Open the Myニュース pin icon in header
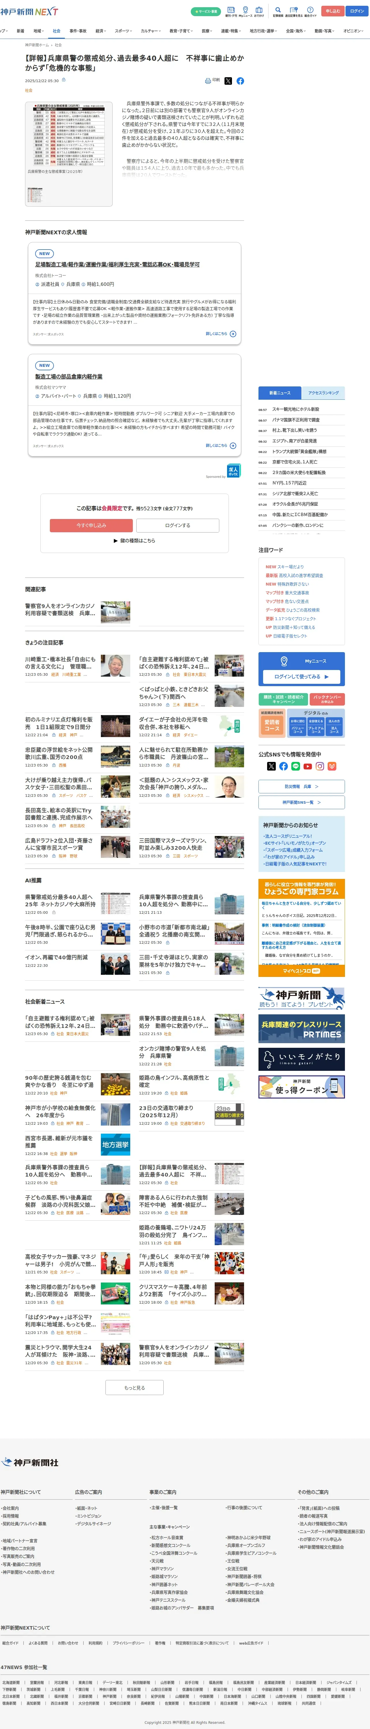 (245, 10)
